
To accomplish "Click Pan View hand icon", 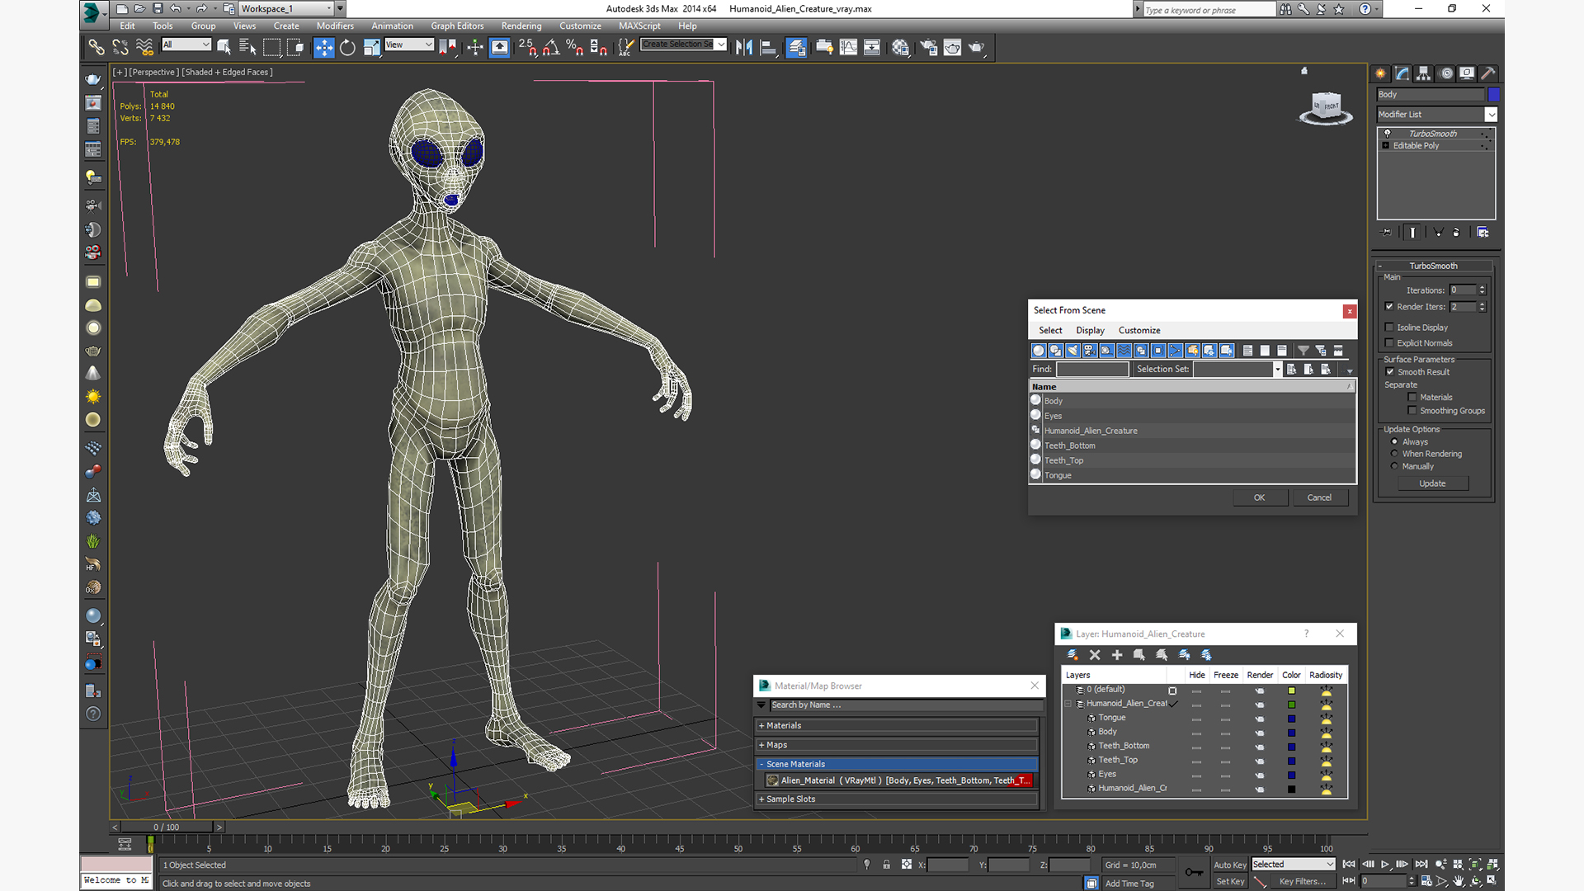I will pos(1459,881).
